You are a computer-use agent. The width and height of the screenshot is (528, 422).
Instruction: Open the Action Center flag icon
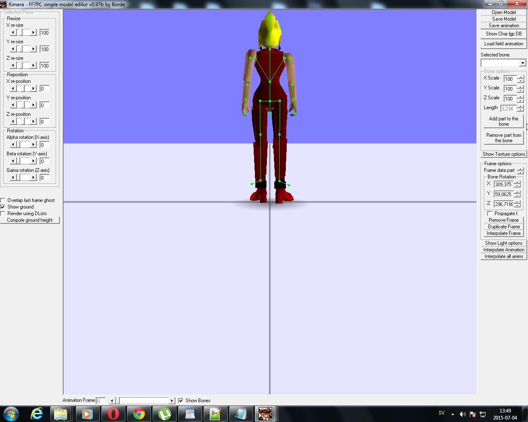[x=473, y=414]
